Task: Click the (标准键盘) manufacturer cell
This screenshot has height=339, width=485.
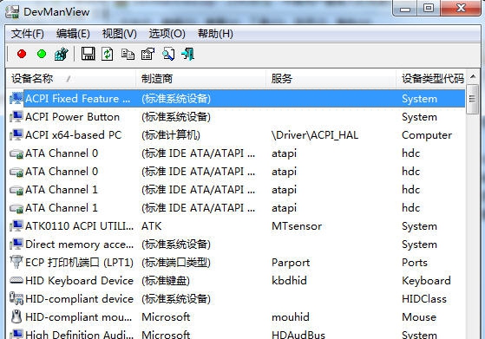Action: point(166,281)
